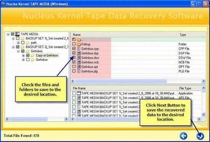
Task: Click the Total File Found :178 status text
Action: point(21,136)
